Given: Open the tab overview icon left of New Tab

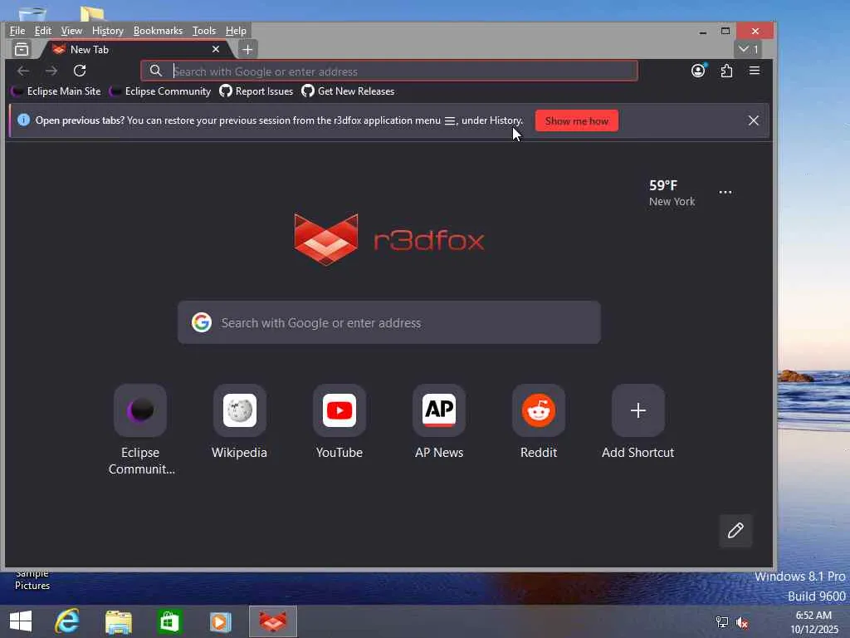Looking at the screenshot, I should pyautogui.click(x=22, y=49).
